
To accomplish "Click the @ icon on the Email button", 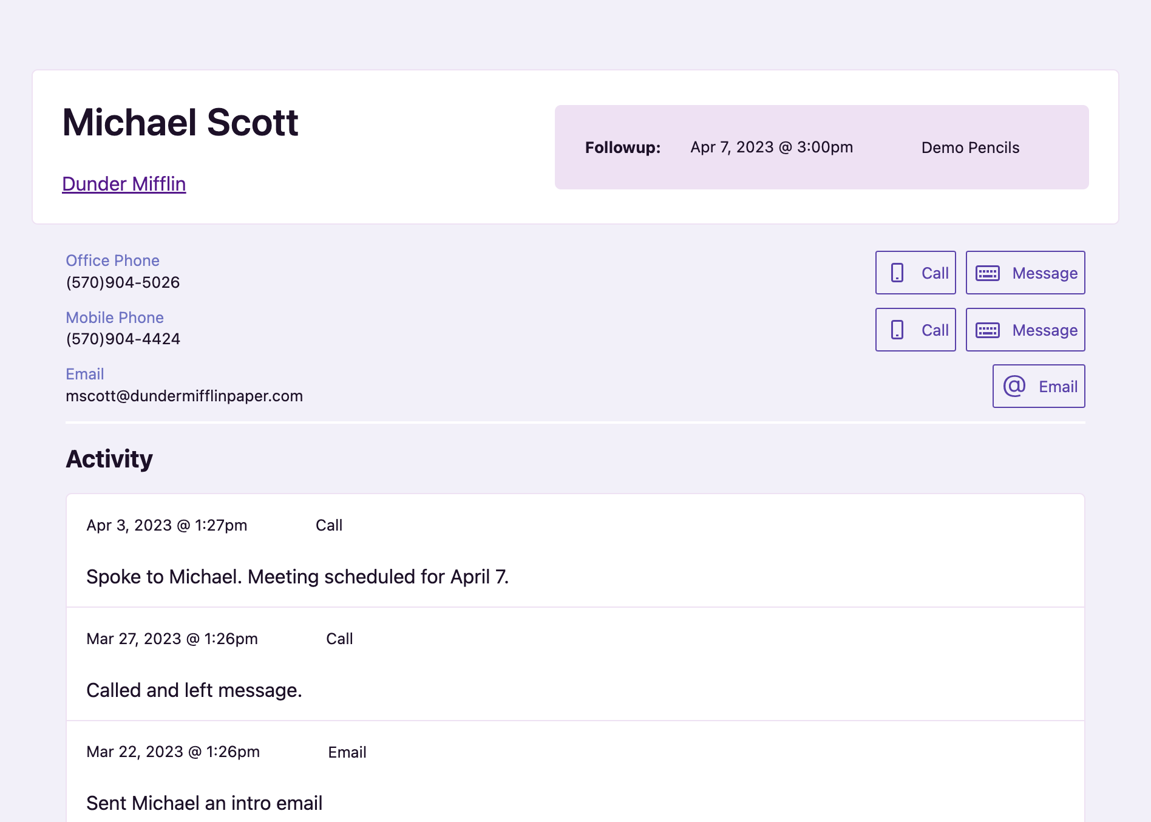I will (1014, 386).
